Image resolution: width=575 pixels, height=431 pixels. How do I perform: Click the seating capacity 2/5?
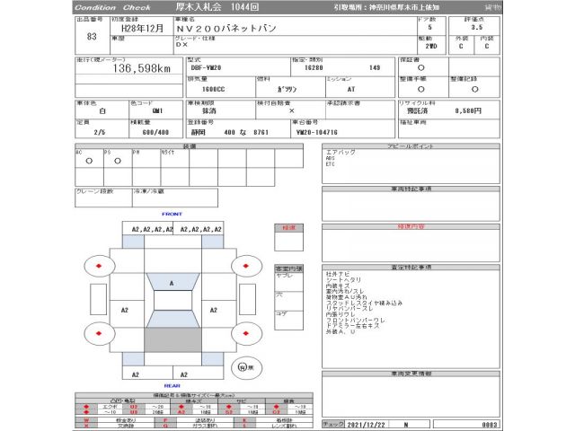point(100,132)
